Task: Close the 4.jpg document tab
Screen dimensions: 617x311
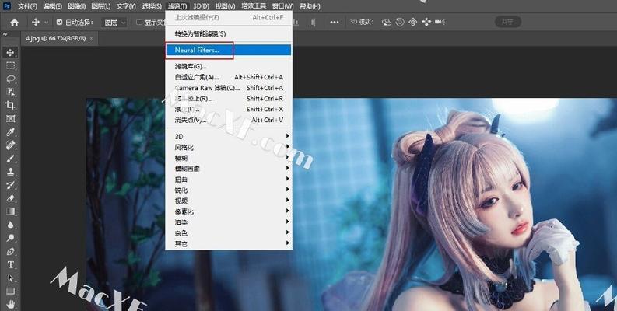Action: tap(91, 39)
